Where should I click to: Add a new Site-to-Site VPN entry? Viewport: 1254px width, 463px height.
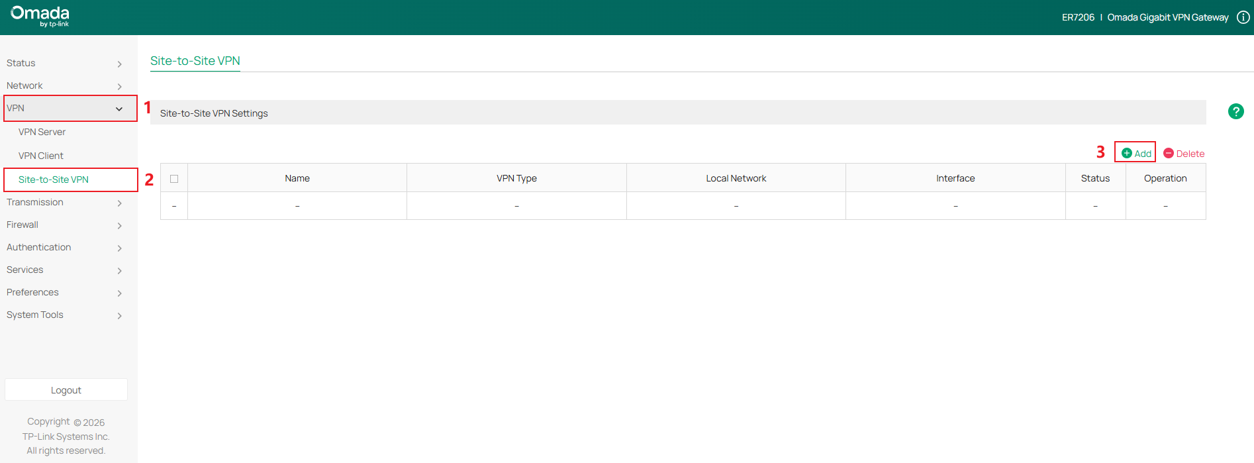click(x=1136, y=153)
